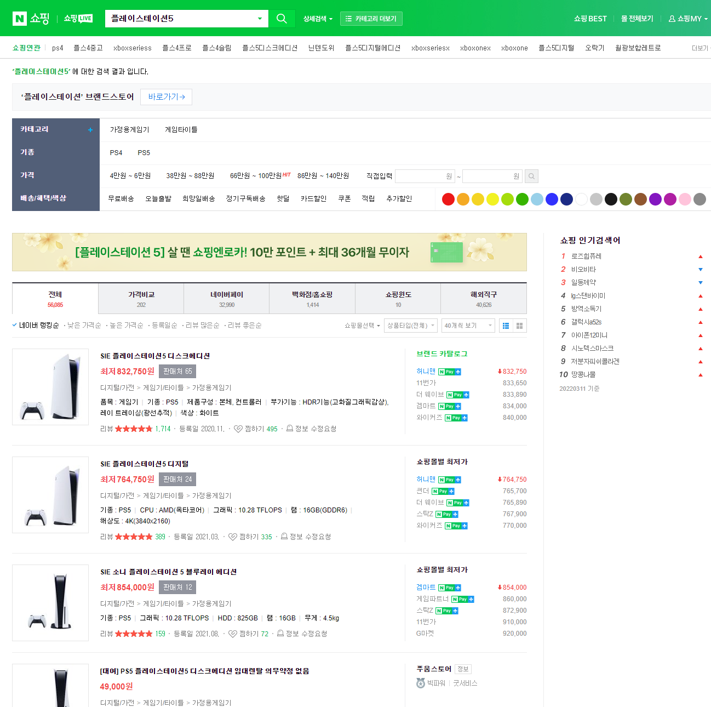The image size is (711, 707).
Task: Click the price range search icon
Action: coord(531,176)
